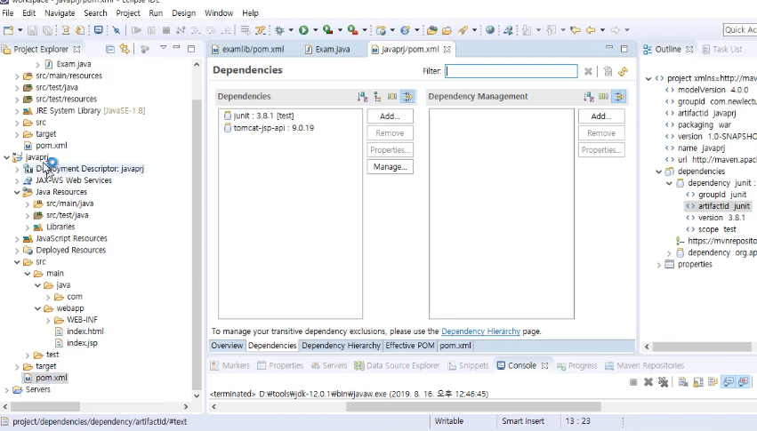Image resolution: width=757 pixels, height=431 pixels.
Task: Click the Dependency Hierarchy hyperlink
Action: tap(480, 331)
